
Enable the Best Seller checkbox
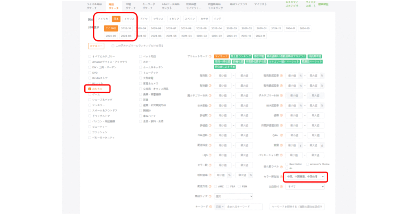pos(286,164)
